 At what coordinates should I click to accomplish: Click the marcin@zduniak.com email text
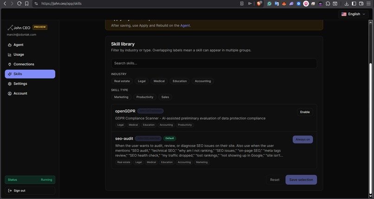[21, 34]
